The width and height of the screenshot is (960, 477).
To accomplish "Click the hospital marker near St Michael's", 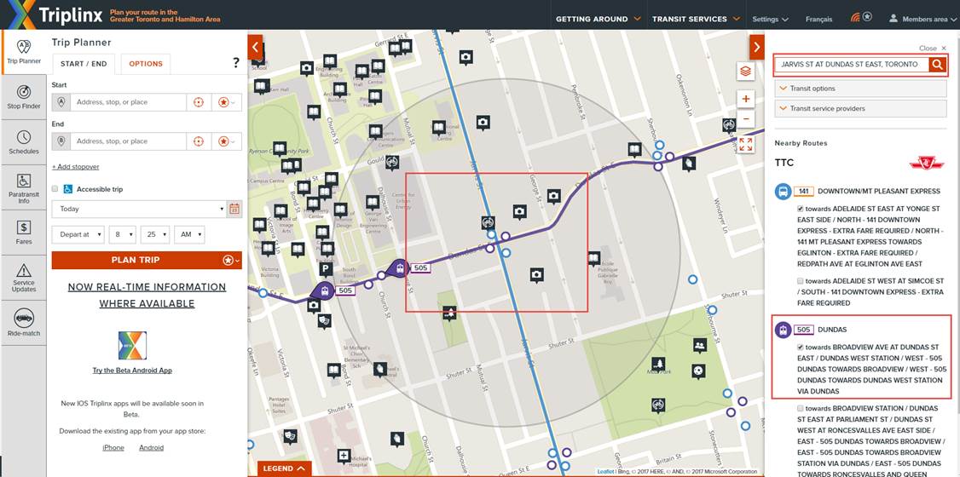I will tap(344, 457).
